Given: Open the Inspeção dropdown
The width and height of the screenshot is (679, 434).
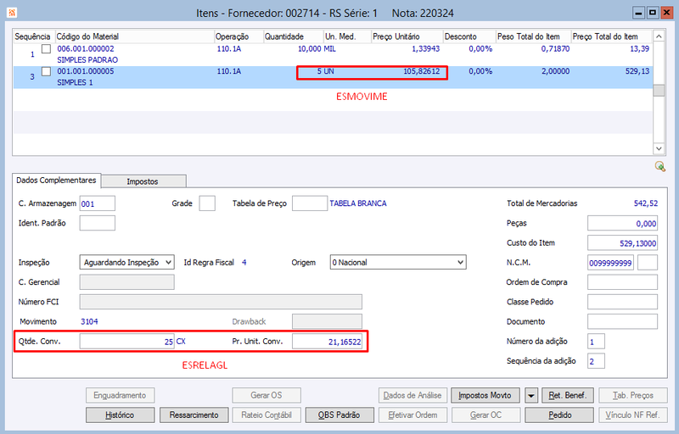Looking at the screenshot, I should click(x=126, y=263).
